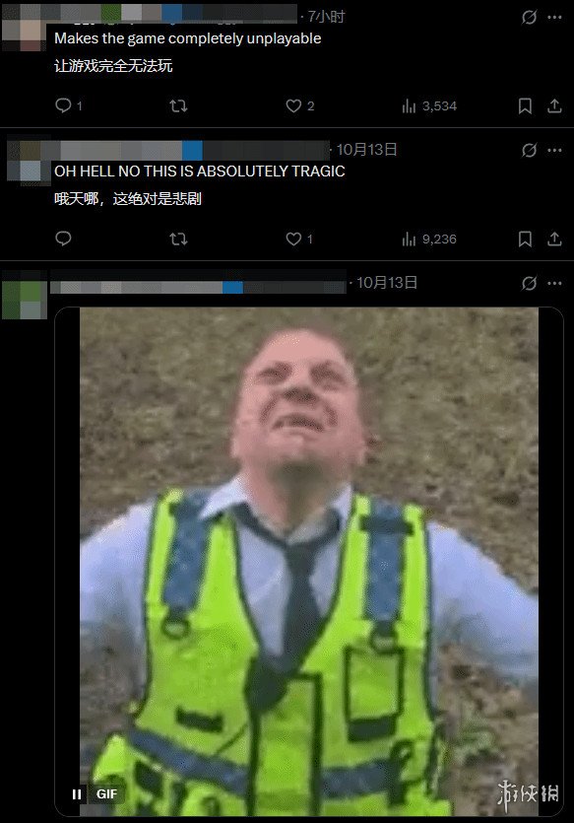View analytics showing 9,236 views
Image resolution: width=574 pixels, height=823 pixels.
click(x=409, y=240)
